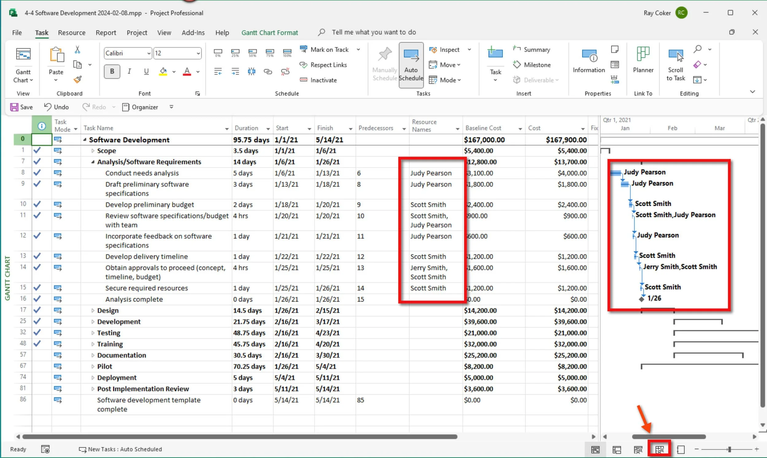The height and width of the screenshot is (458, 767).
Task: Click the Undo button
Action: tap(56, 107)
